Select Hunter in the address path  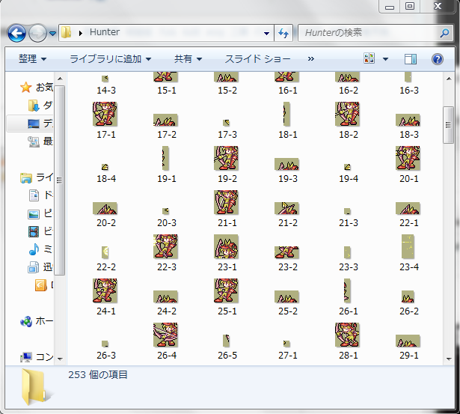(105, 31)
